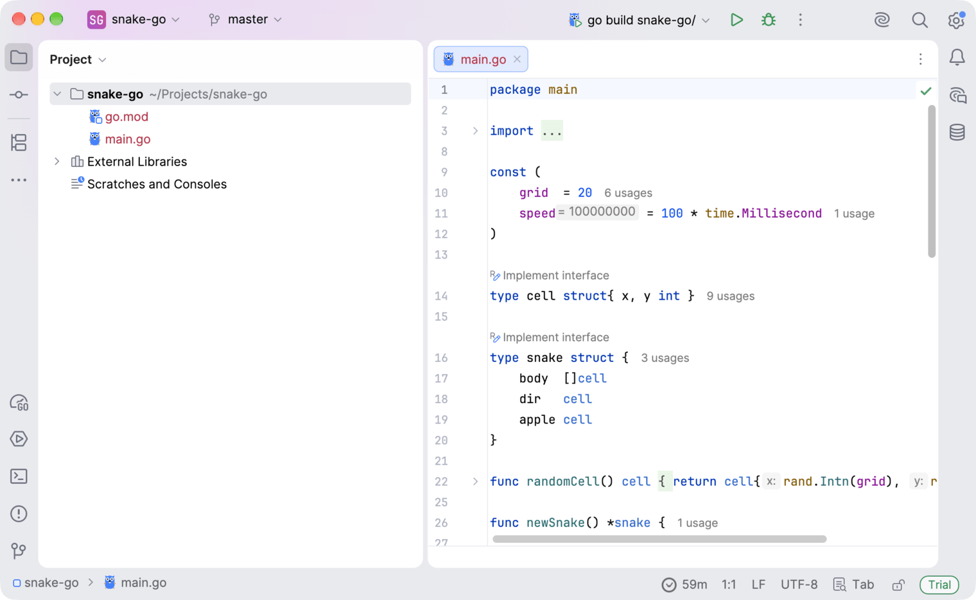The image size is (976, 600).
Task: Open editor tab options menu
Action: 920,59
